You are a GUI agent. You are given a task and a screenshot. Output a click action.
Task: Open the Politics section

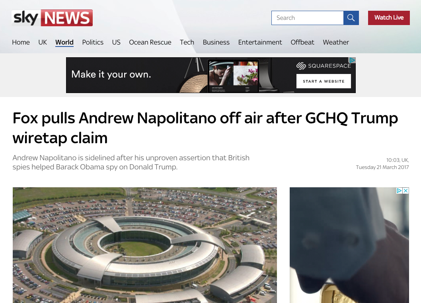[x=93, y=42]
